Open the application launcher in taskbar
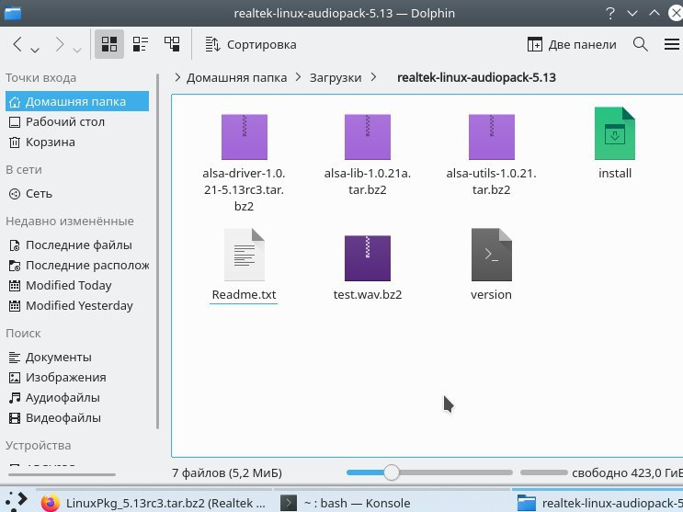 [17, 502]
